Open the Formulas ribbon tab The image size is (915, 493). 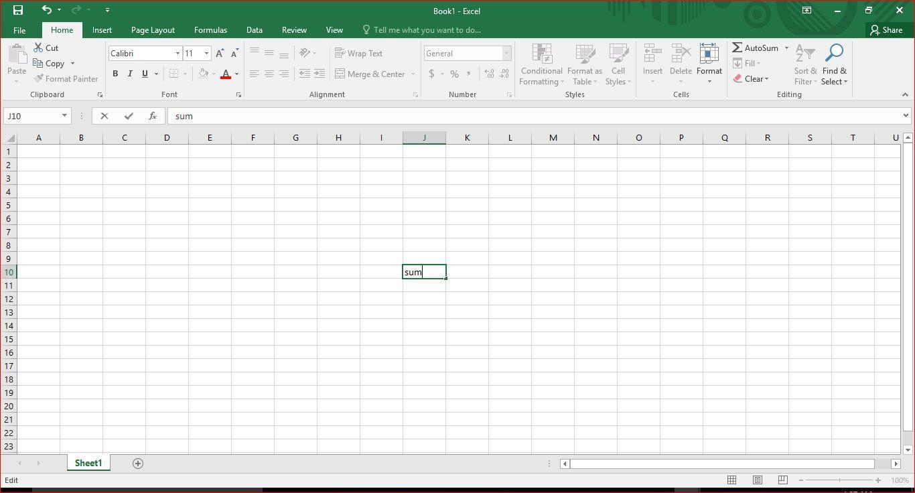210,30
